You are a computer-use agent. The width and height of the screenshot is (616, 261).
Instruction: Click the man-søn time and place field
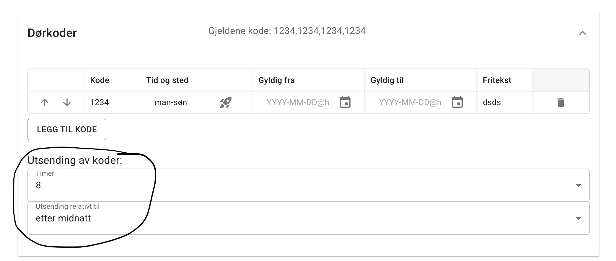(171, 102)
